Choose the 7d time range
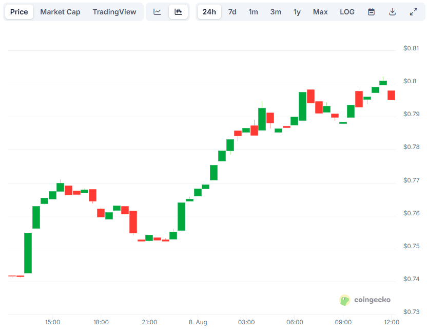The image size is (427, 333). 232,12
